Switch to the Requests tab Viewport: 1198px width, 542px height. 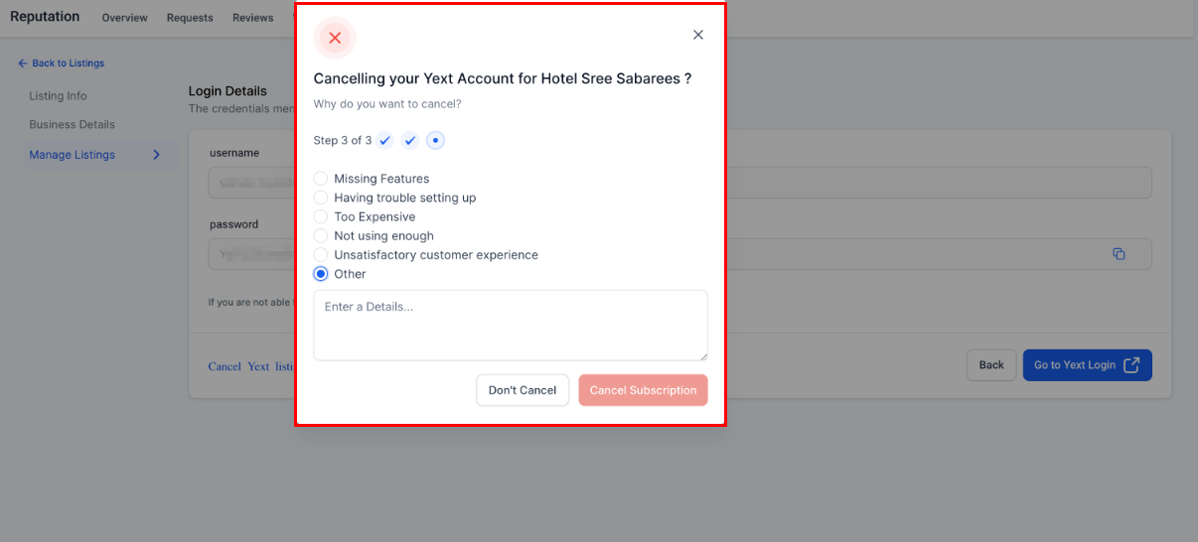[190, 18]
